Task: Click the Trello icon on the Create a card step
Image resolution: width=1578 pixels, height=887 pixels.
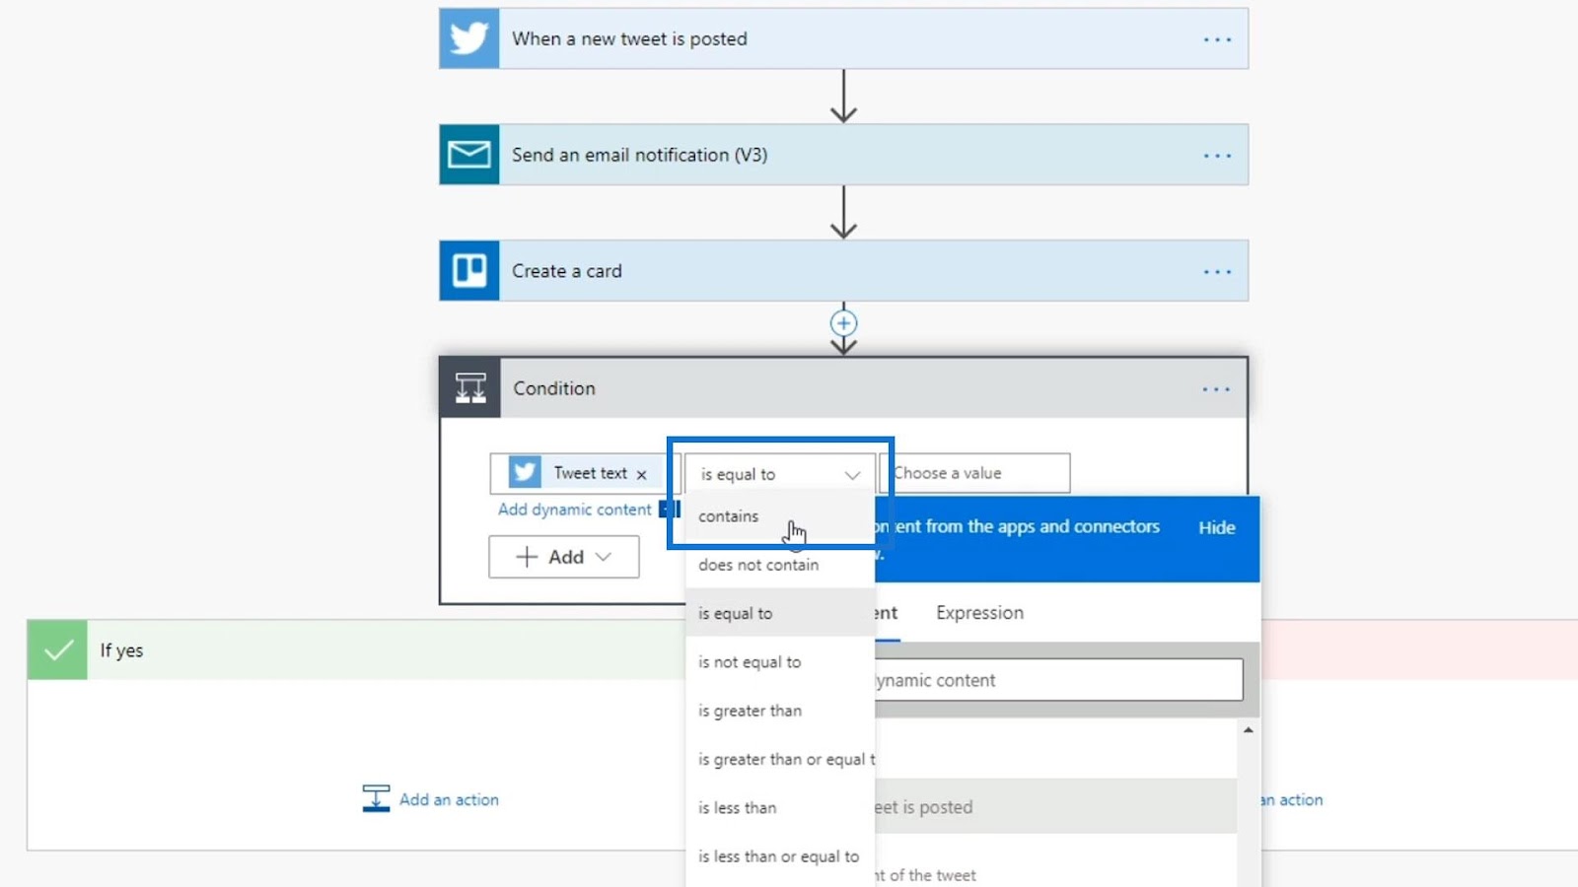Action: [468, 271]
